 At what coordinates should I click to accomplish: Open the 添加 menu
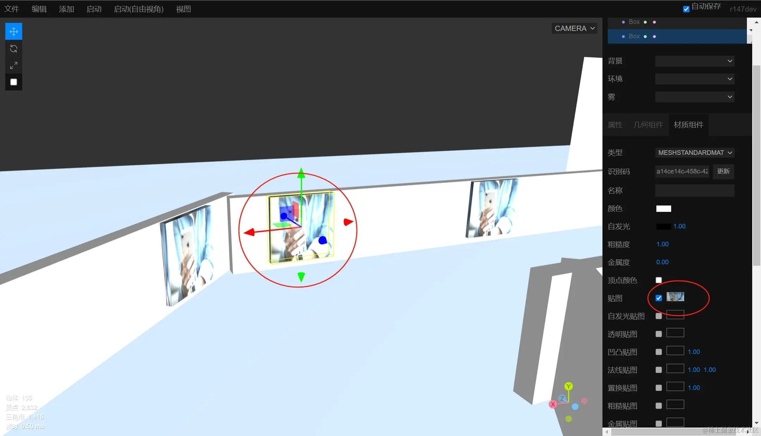click(x=66, y=9)
